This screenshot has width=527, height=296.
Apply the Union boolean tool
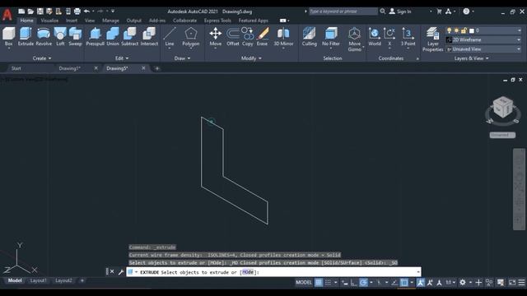coord(113,36)
